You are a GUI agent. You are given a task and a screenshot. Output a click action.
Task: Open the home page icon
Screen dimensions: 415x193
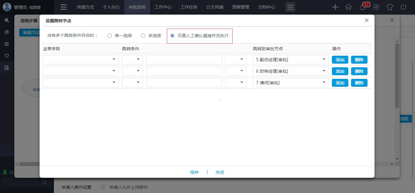(349, 7)
